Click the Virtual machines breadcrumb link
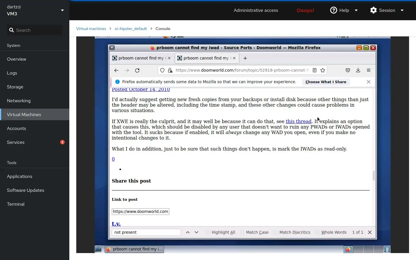The height and width of the screenshot is (260, 416). [x=91, y=29]
